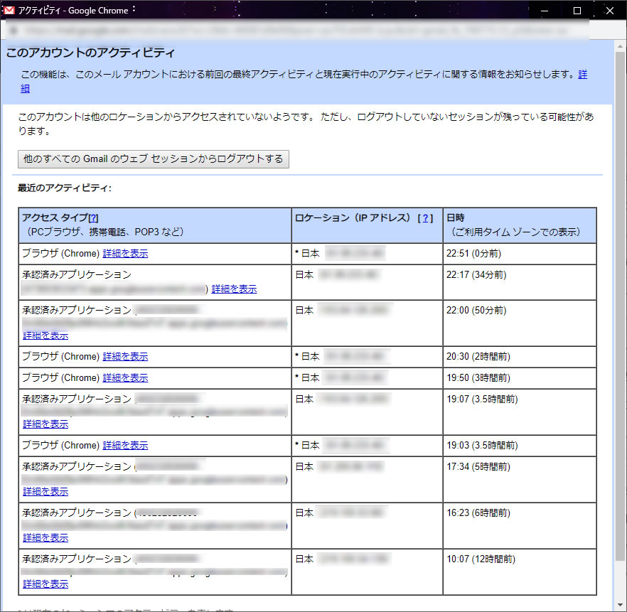Minimize the アクティビティ Chrome window
Image resolution: width=627 pixels, height=612 pixels.
coord(544,11)
